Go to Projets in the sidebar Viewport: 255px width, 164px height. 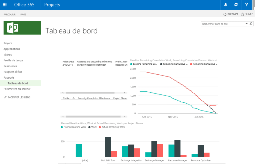tap(8, 43)
